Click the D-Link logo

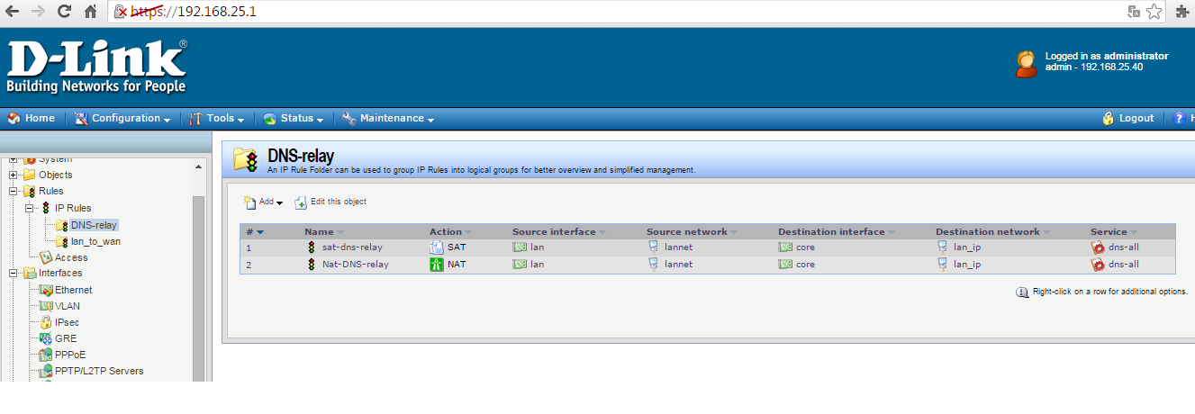click(x=96, y=67)
